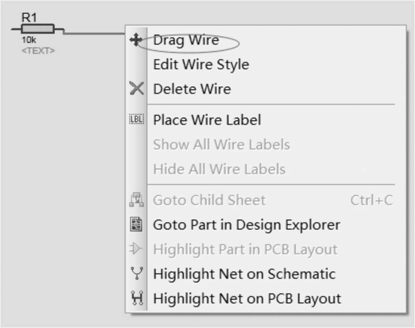Click the Highlight Net on Schematic icon

(137, 274)
